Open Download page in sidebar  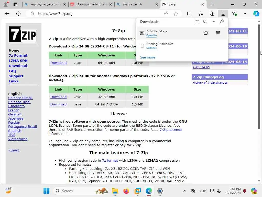(18, 66)
